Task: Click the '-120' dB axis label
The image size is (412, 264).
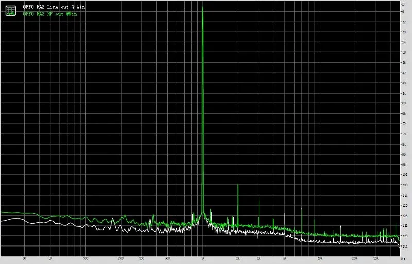Action: pos(404,205)
